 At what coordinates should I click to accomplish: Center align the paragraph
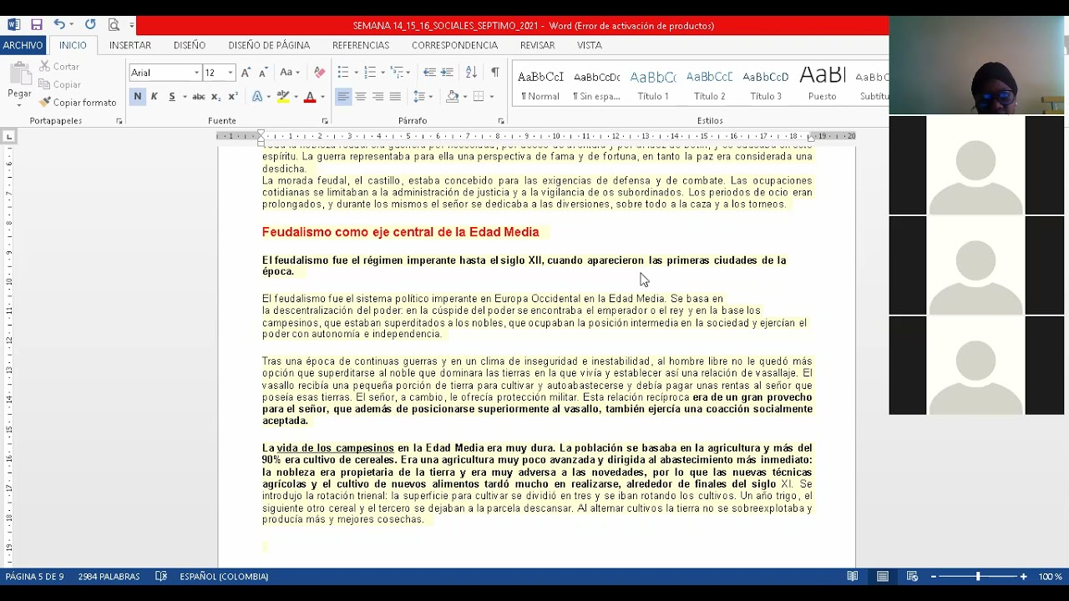pyautogui.click(x=361, y=97)
